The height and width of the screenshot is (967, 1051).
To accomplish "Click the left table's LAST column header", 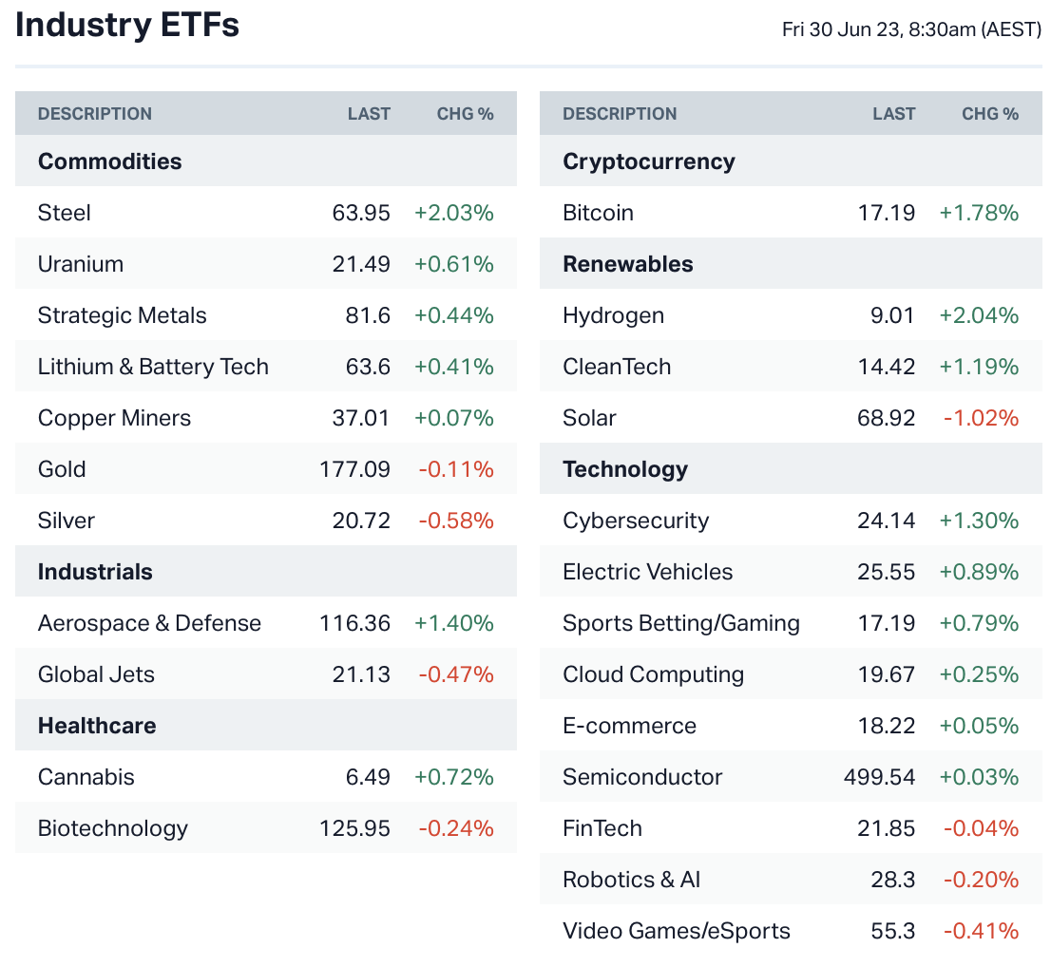I will [369, 114].
